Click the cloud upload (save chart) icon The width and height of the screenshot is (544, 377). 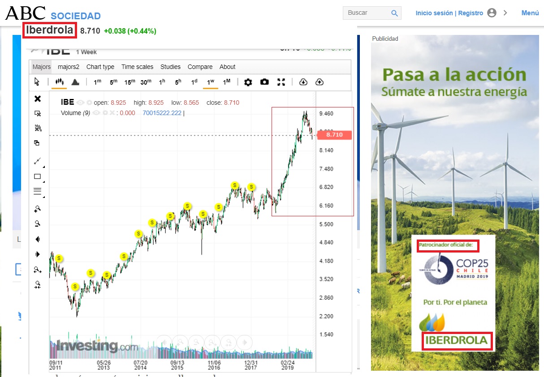(x=319, y=82)
